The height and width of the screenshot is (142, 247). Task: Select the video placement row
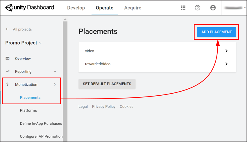point(157,51)
